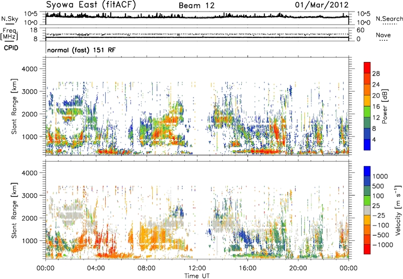Pick the blue top segment of Velocity colorbar
The height and width of the screenshot is (279, 403).
[367, 171]
